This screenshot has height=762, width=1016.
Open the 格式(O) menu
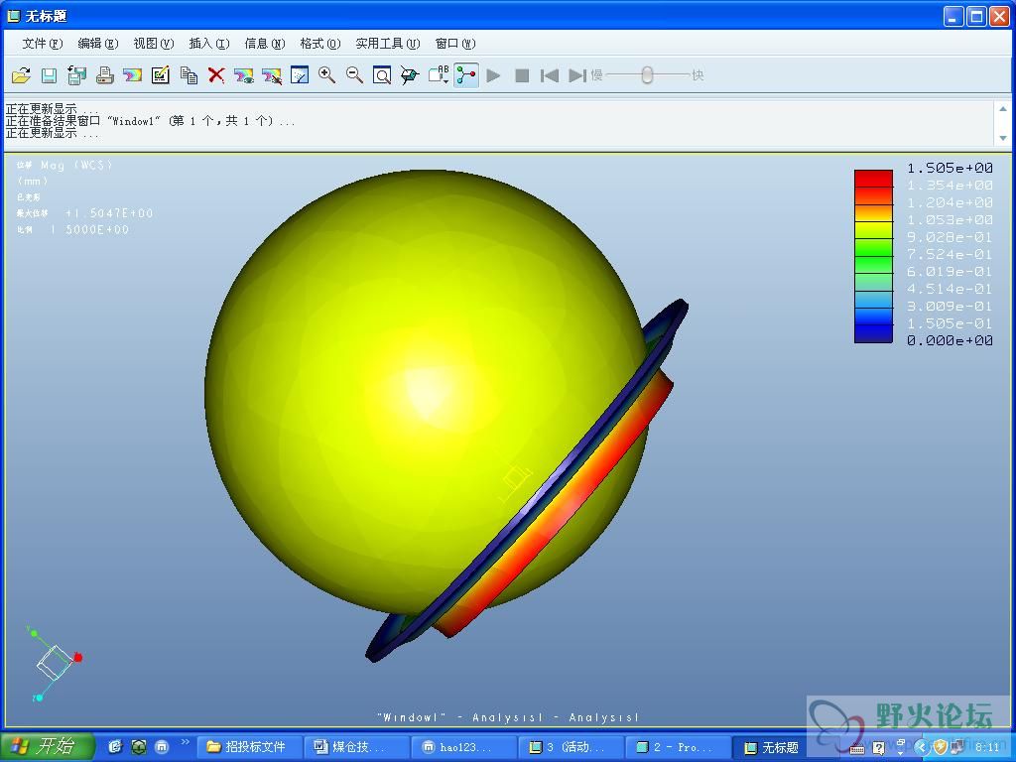pos(320,44)
